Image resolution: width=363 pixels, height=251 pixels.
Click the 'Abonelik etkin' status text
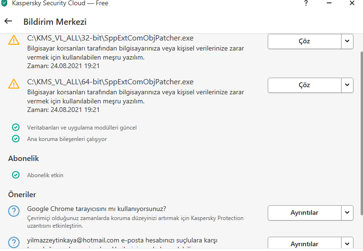[45, 175]
